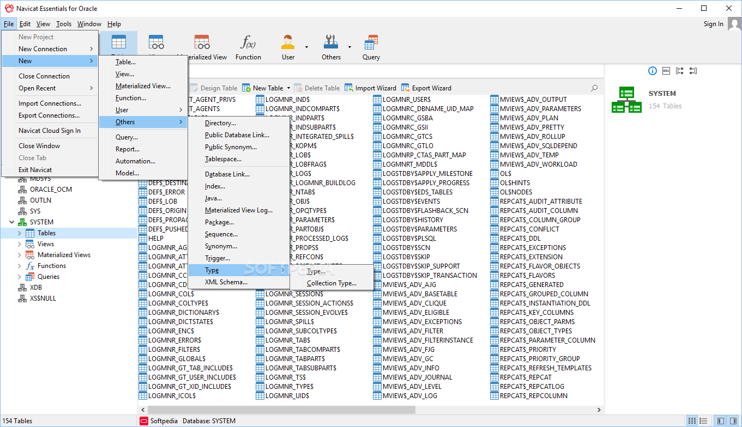Choose Exit Navicat
The width and height of the screenshot is (742, 427).
[50, 170]
